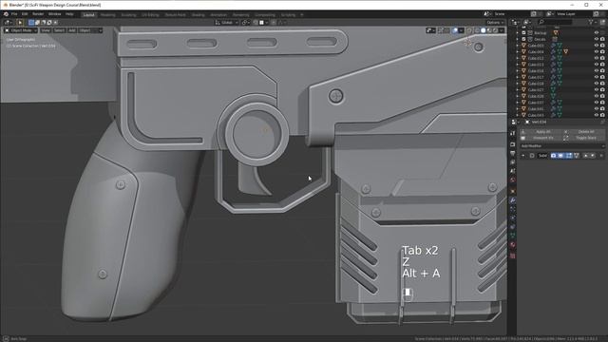Open viewport shading options dropdown arrow
Viewport: 608px width, 342px height.
coord(502,30)
